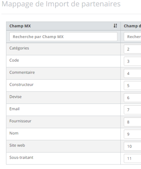The image size is (141, 169).
Task: Edit the field value 5 for Constructeur
Action: coord(132,86)
